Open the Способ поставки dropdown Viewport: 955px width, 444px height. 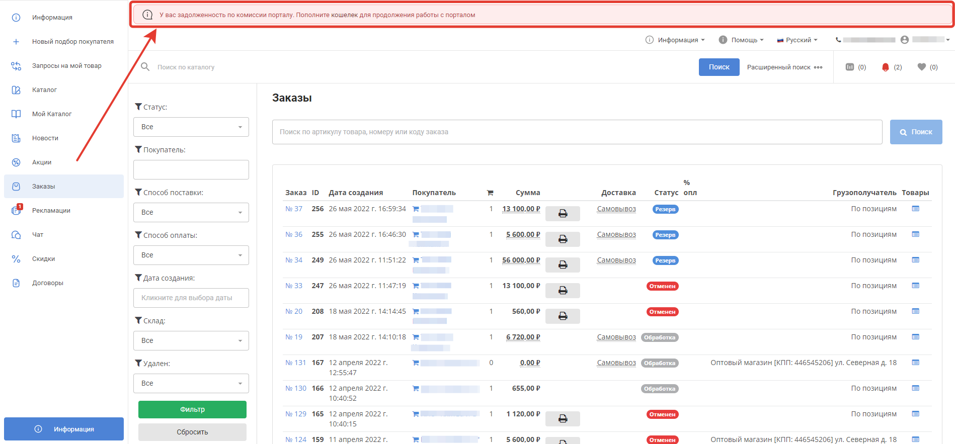tap(191, 212)
